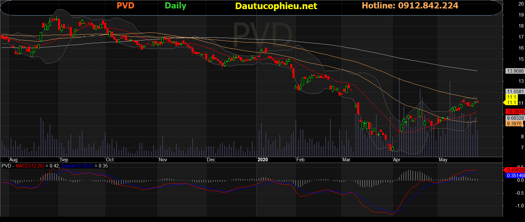Click the Nov month label on time axis
The image size is (525, 222).
pos(163,160)
